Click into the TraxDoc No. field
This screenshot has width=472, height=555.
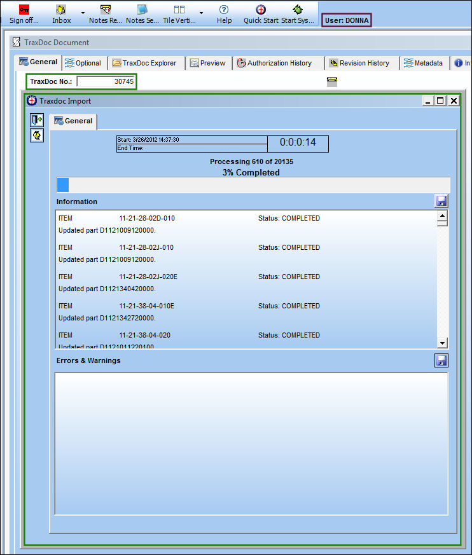coord(106,81)
